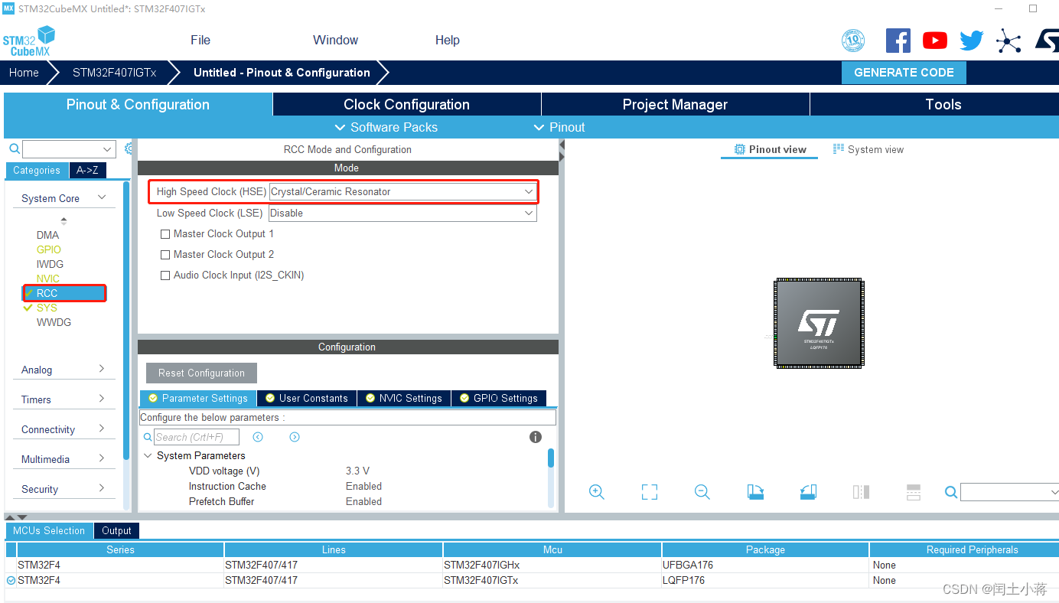The height and width of the screenshot is (603, 1059).
Task: Click the STM32CubeMX logo
Action: [29, 41]
